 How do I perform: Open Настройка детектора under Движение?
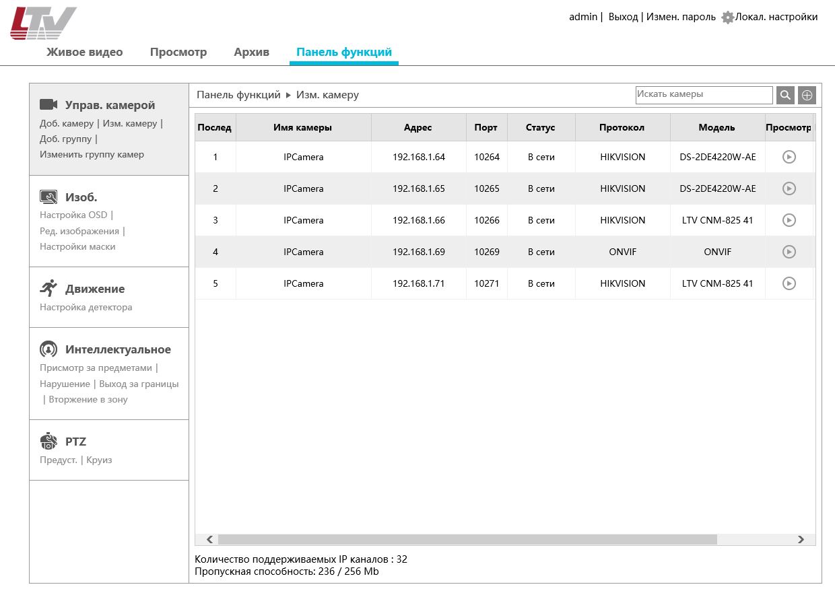(86, 307)
